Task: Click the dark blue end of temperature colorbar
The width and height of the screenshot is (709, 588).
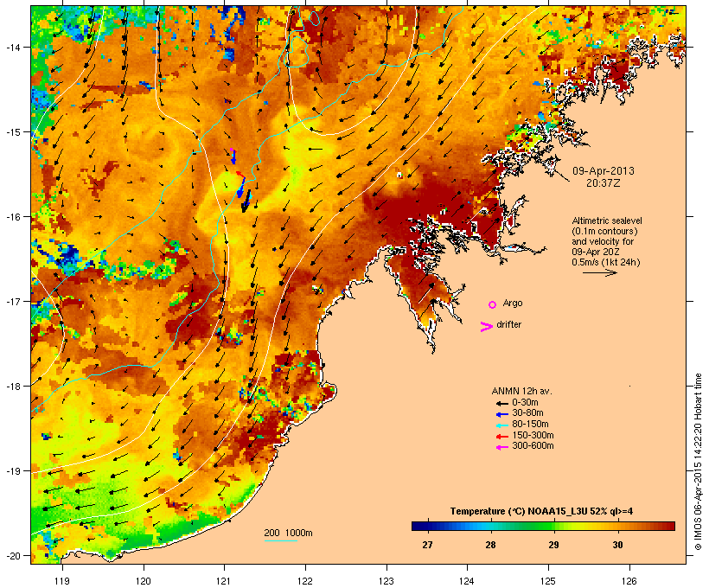Action: tap(418, 526)
